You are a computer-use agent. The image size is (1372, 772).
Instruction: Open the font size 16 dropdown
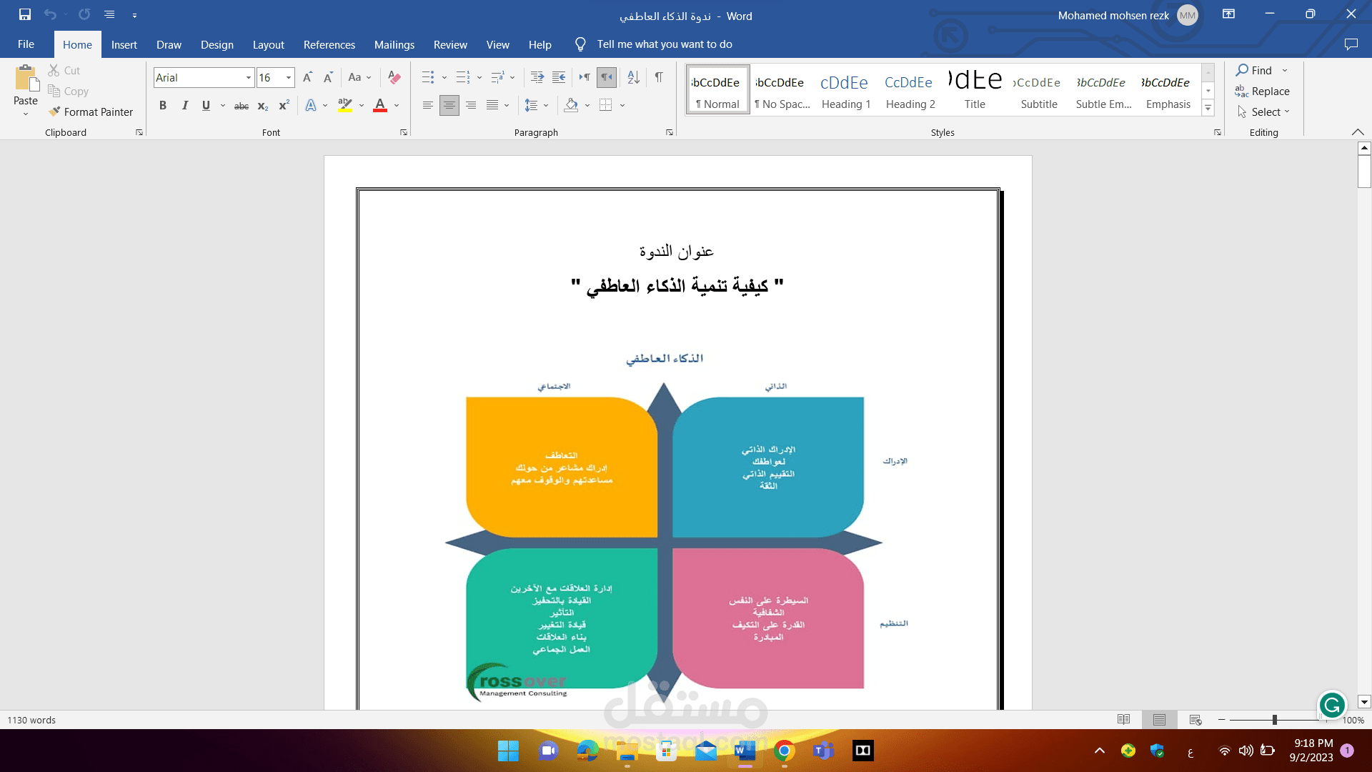click(x=289, y=77)
